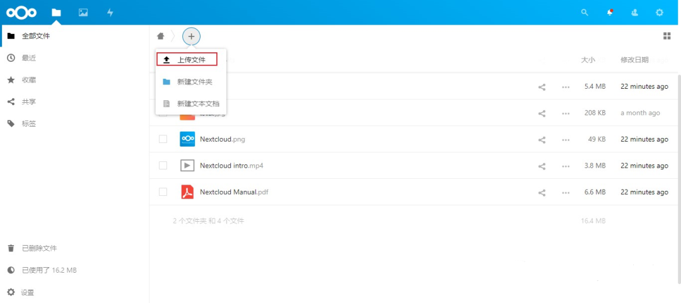Tick the checkbox for Nextcloud.png

click(163, 139)
